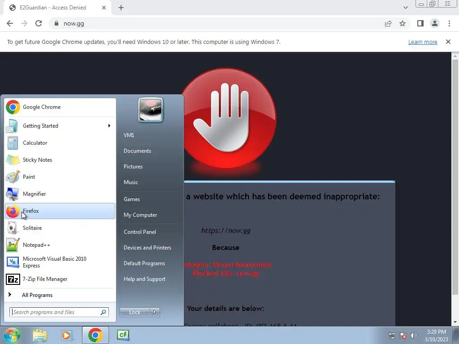Open the C# application on the taskbar
This screenshot has height=344, width=459.
pyautogui.click(x=123, y=335)
